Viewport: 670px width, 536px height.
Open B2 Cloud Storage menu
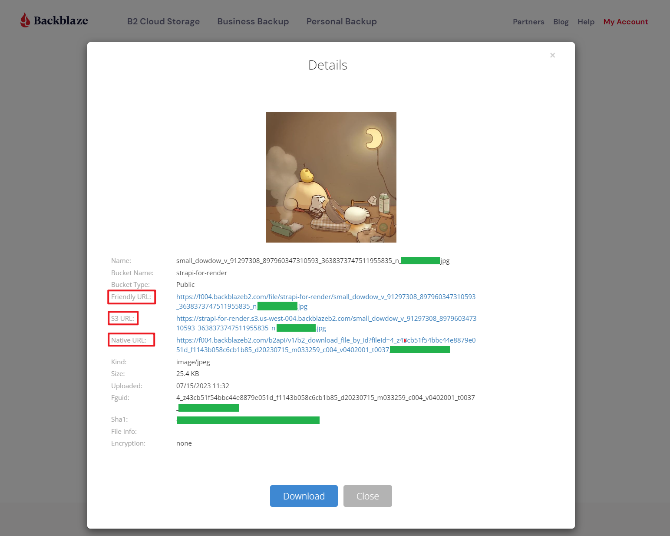coord(163,21)
